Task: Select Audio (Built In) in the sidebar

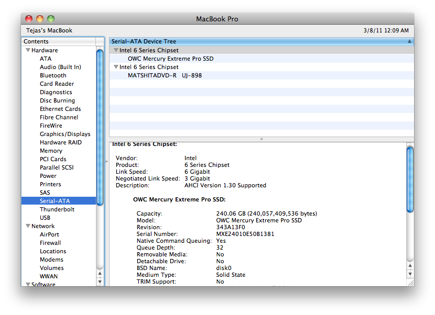Action: click(x=60, y=67)
